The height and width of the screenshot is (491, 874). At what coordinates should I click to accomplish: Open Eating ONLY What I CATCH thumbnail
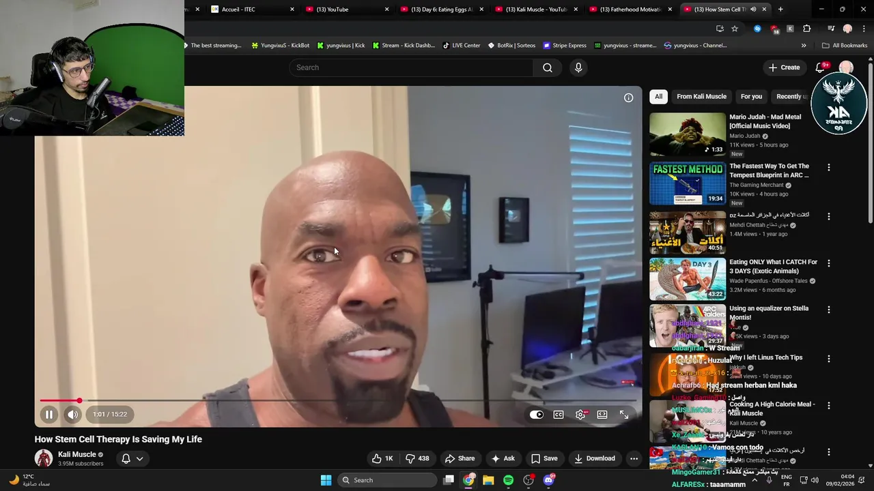(x=688, y=279)
